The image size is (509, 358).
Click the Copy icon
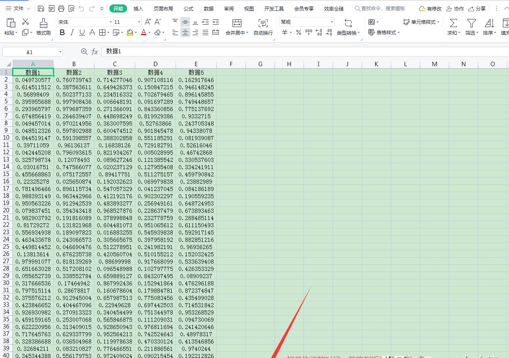(x=25, y=32)
